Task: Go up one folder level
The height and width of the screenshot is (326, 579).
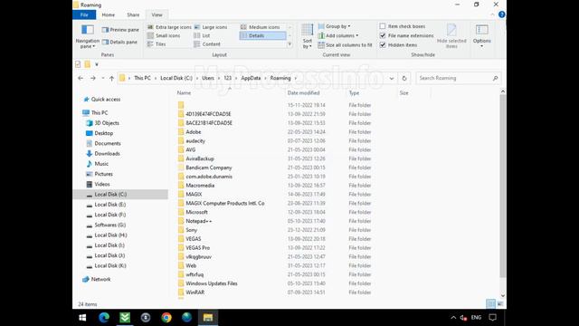Action: pos(111,79)
